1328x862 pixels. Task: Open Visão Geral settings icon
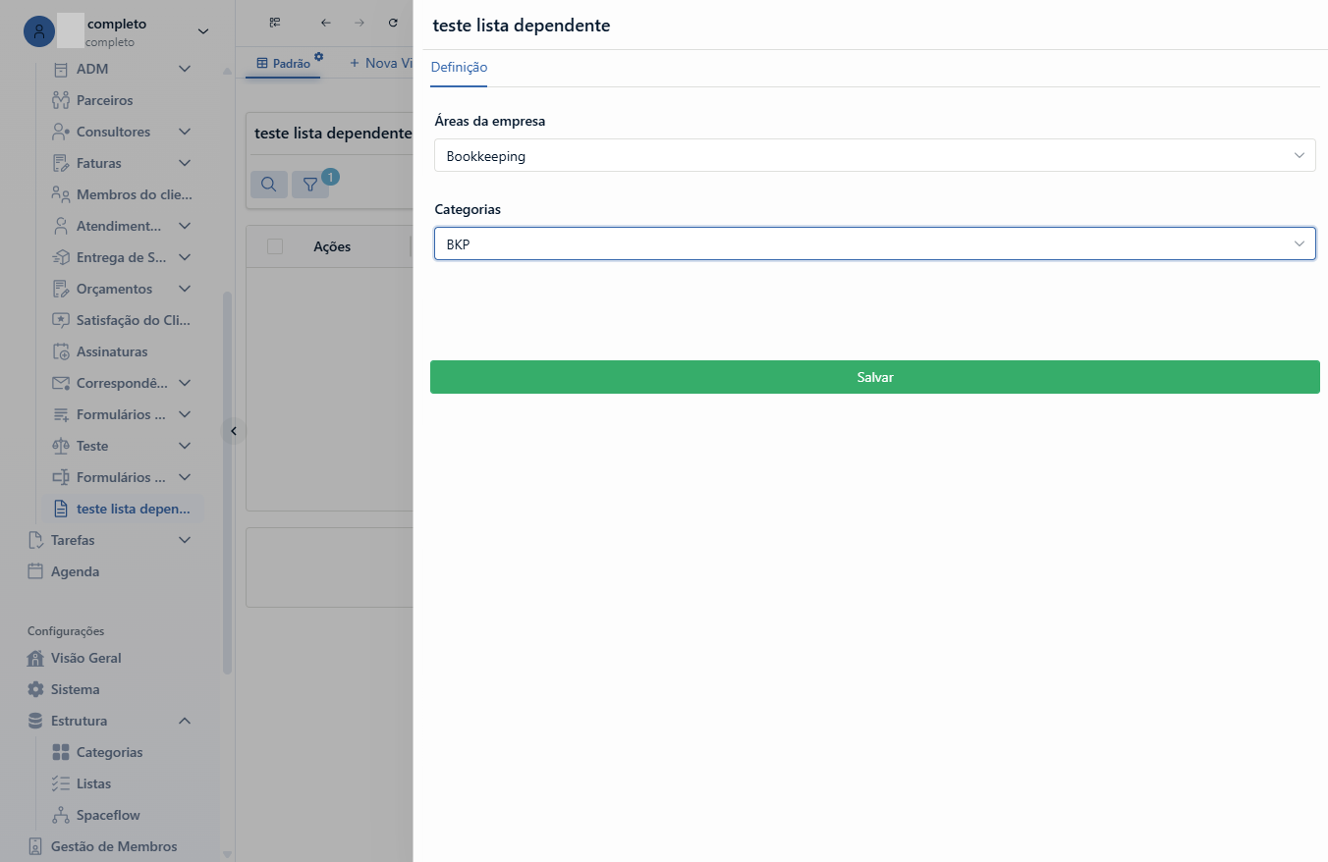(x=35, y=658)
